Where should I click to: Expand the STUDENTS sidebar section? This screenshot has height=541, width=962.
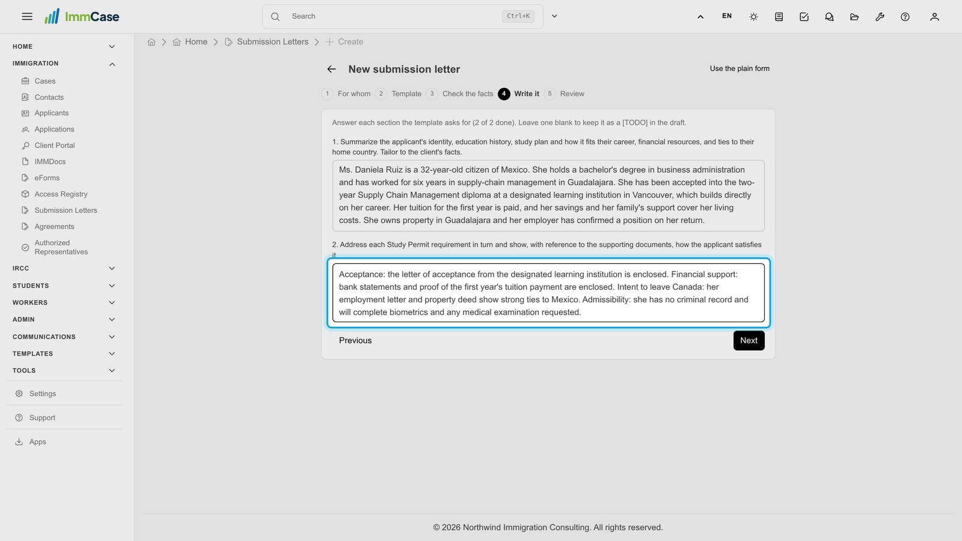(64, 286)
